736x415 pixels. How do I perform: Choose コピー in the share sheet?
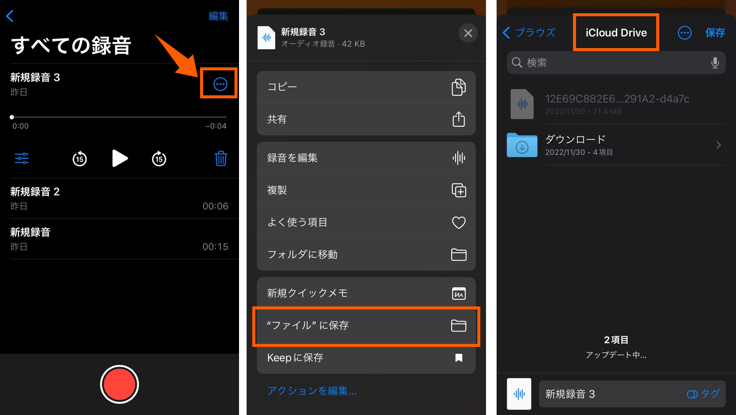point(366,87)
